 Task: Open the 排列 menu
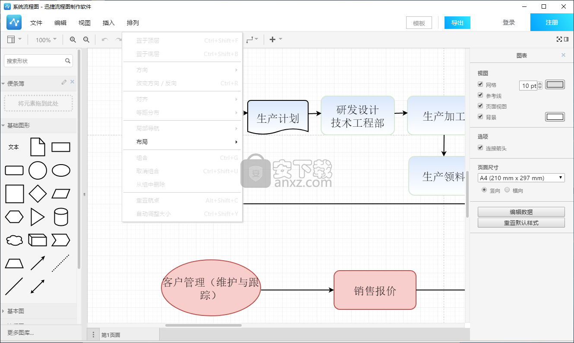pos(133,23)
